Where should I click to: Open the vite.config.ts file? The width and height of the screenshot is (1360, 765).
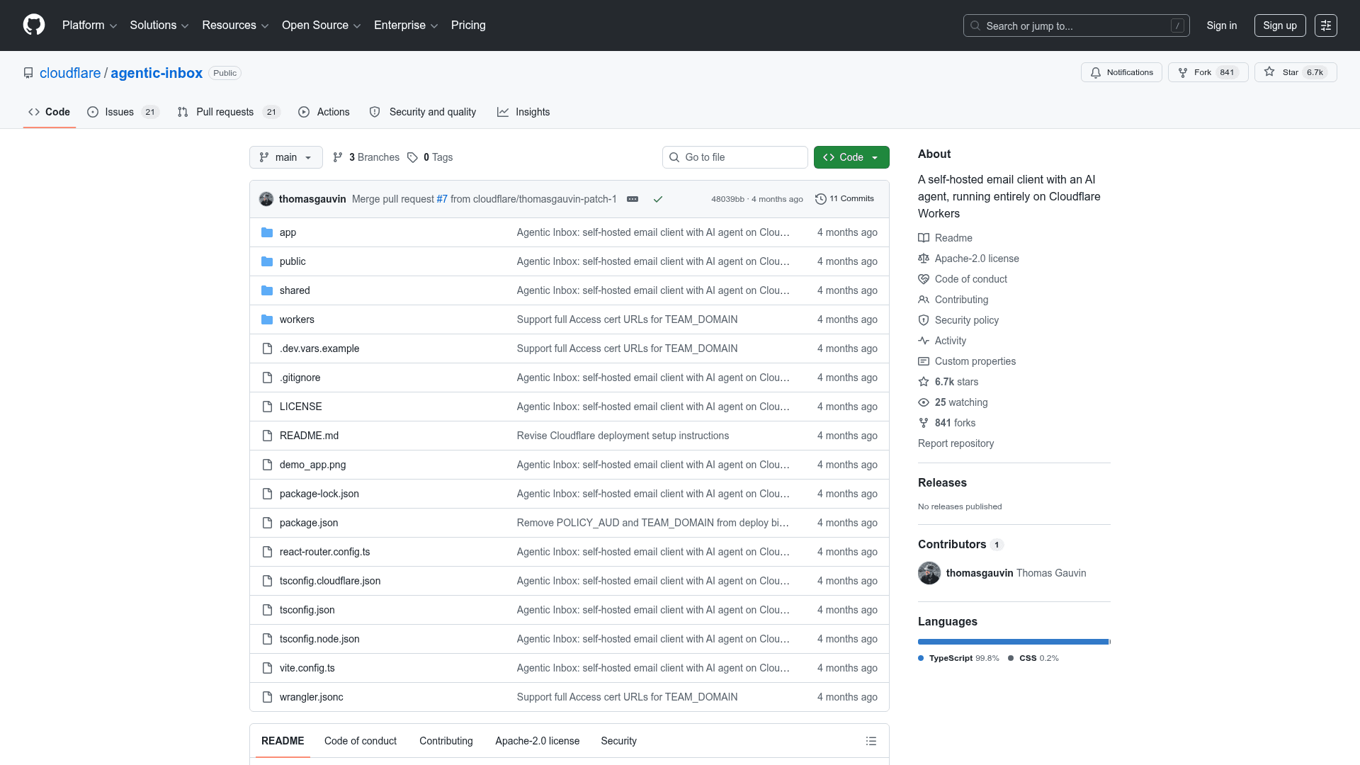point(307,668)
